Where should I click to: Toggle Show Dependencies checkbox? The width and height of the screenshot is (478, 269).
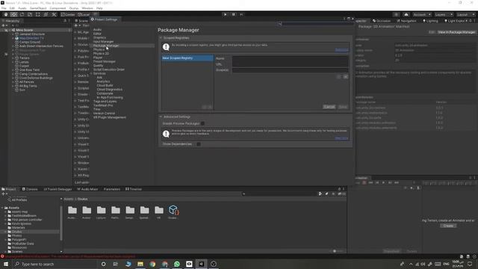(x=199, y=144)
